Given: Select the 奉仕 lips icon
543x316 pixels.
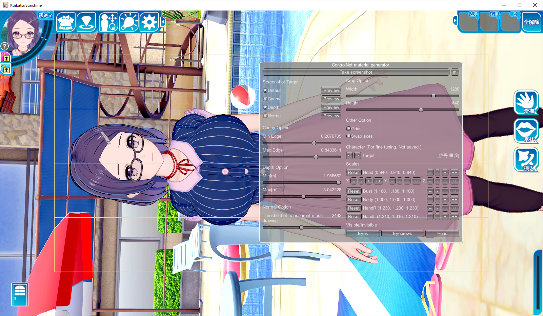Looking at the screenshot, I should point(526,131).
